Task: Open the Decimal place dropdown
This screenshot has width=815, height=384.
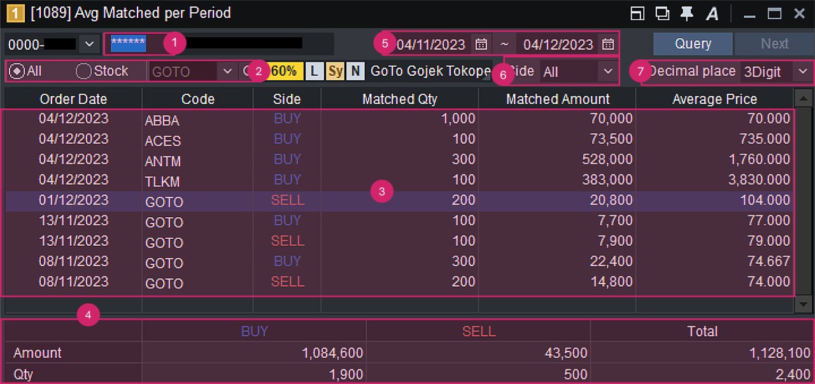Action: click(x=801, y=72)
